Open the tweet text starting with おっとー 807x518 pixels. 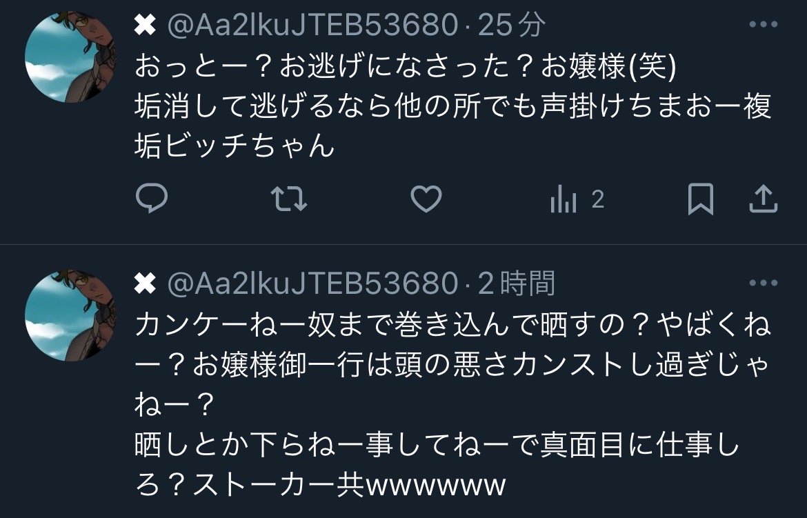453,106
